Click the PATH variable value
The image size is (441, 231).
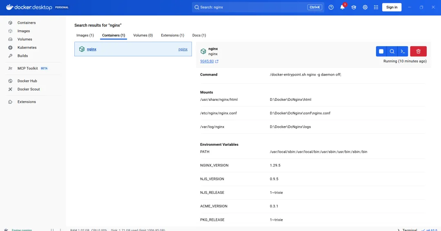(x=318, y=152)
